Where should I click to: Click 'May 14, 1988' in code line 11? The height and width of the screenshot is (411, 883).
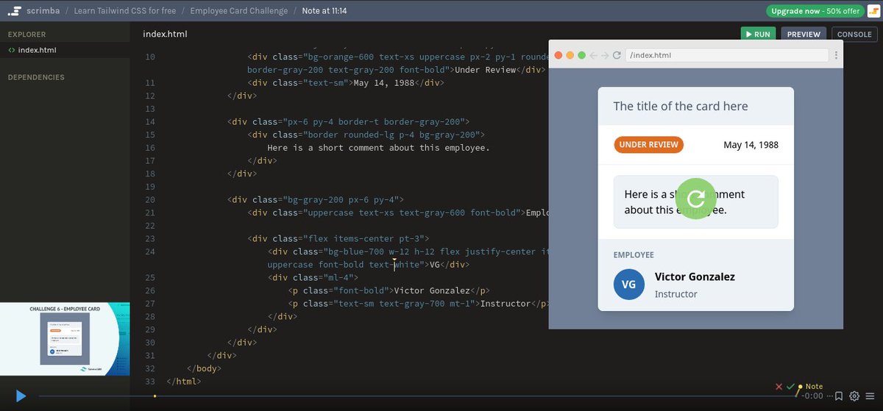point(383,83)
